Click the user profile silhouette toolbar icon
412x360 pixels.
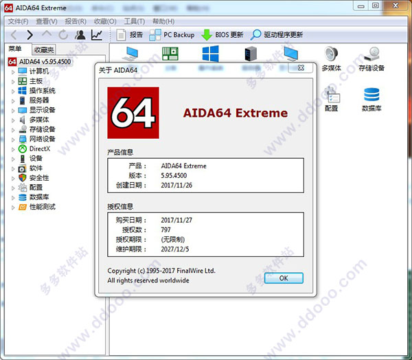click(x=80, y=35)
